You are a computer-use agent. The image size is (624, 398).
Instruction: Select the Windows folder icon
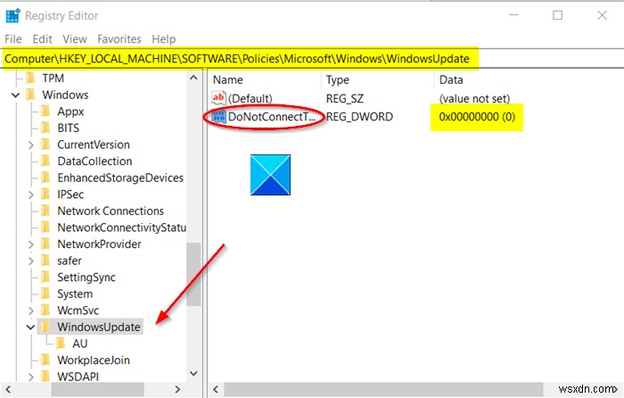pos(30,95)
